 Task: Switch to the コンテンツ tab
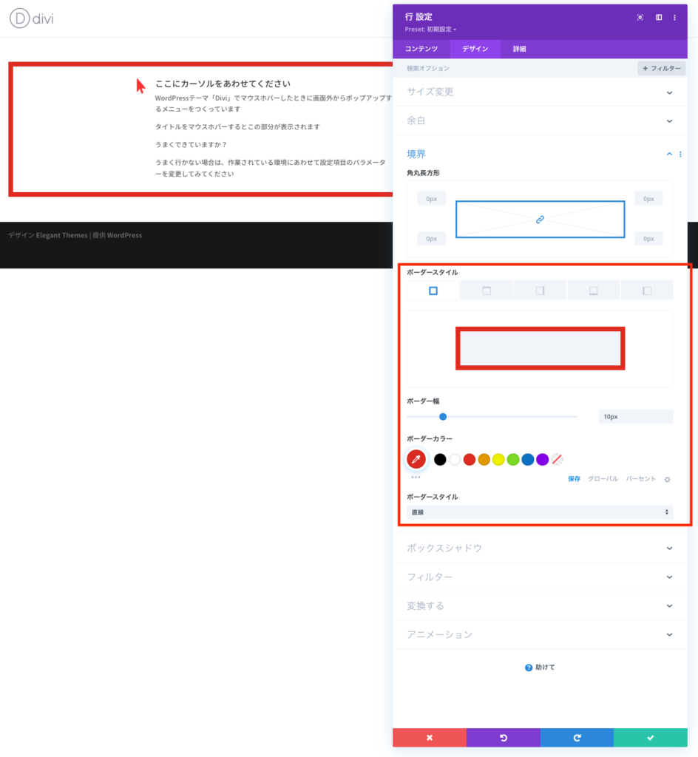tap(421, 49)
